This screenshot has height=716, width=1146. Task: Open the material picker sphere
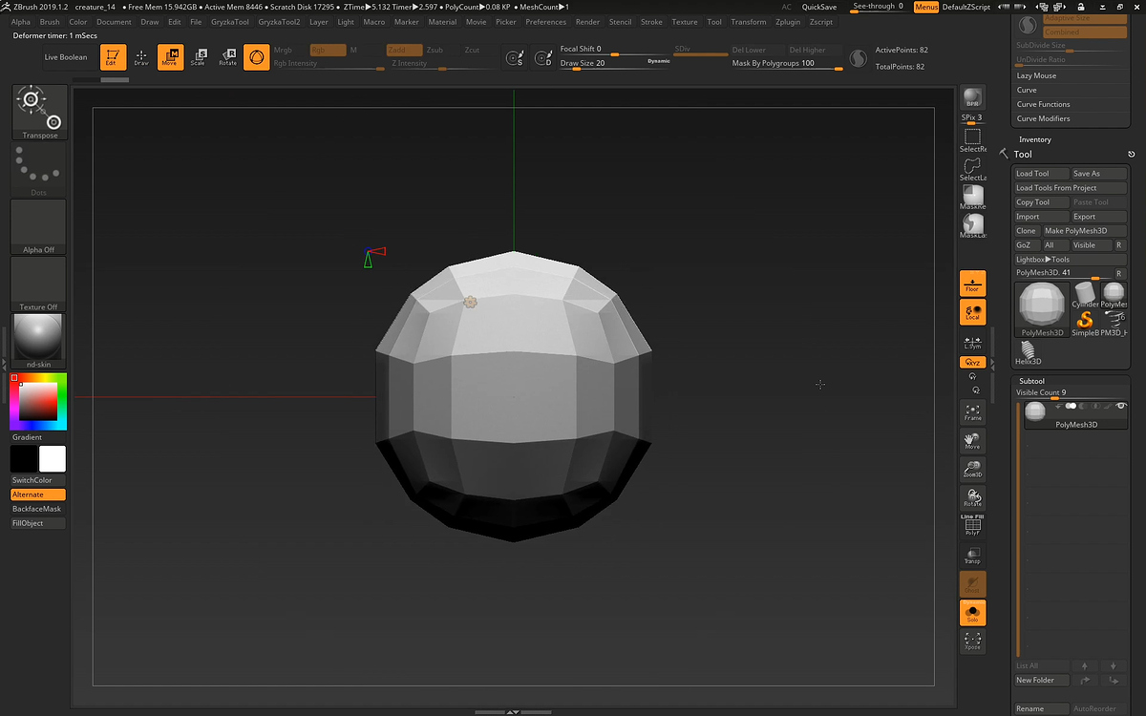(39, 341)
